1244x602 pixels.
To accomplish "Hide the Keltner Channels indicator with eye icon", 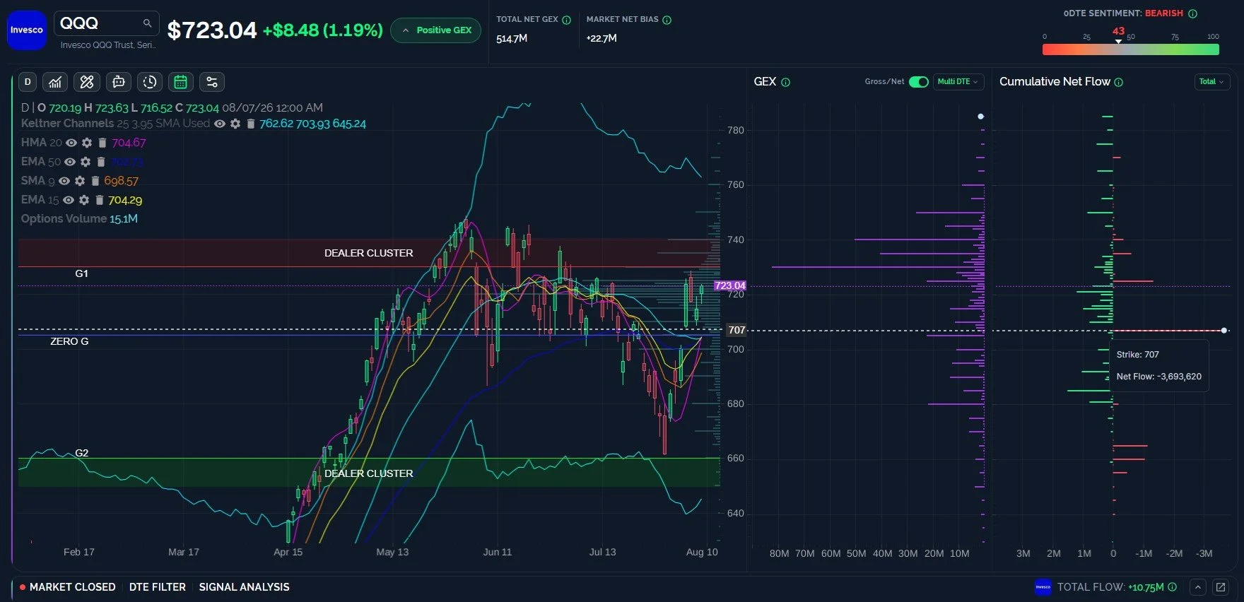I will click(220, 124).
